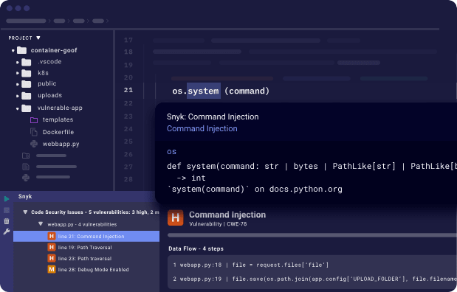Click the stop icon in Snyk sidebar

pyautogui.click(x=7, y=210)
